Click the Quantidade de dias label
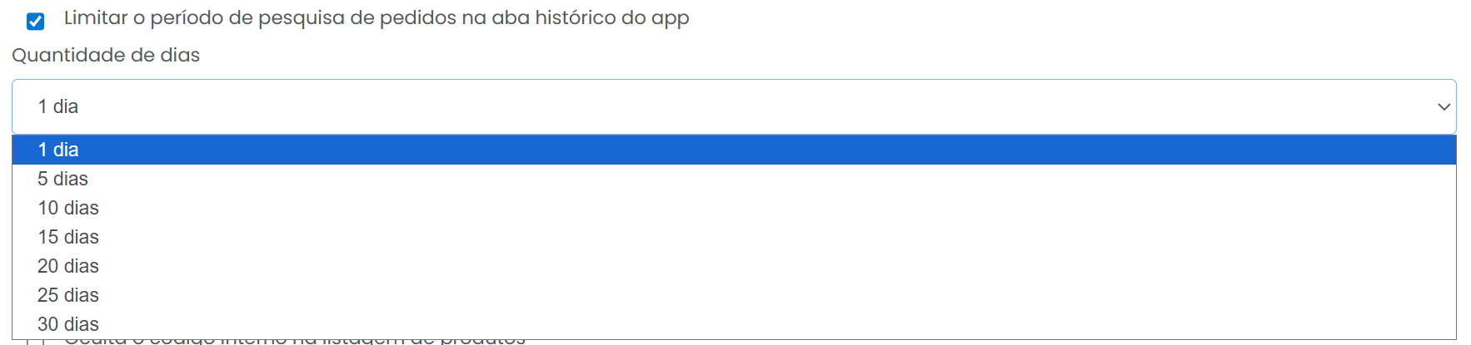The width and height of the screenshot is (1471, 345). click(106, 55)
